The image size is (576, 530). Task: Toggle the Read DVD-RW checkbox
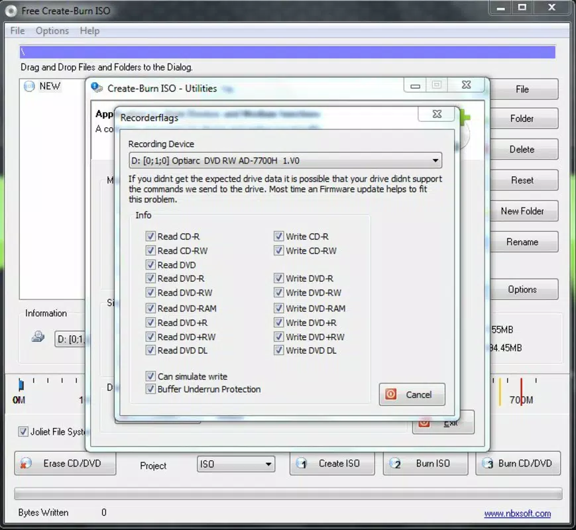pos(150,293)
